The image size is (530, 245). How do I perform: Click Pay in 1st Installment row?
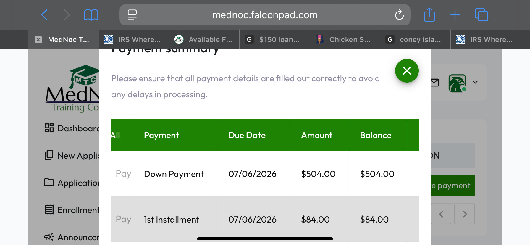(x=123, y=219)
